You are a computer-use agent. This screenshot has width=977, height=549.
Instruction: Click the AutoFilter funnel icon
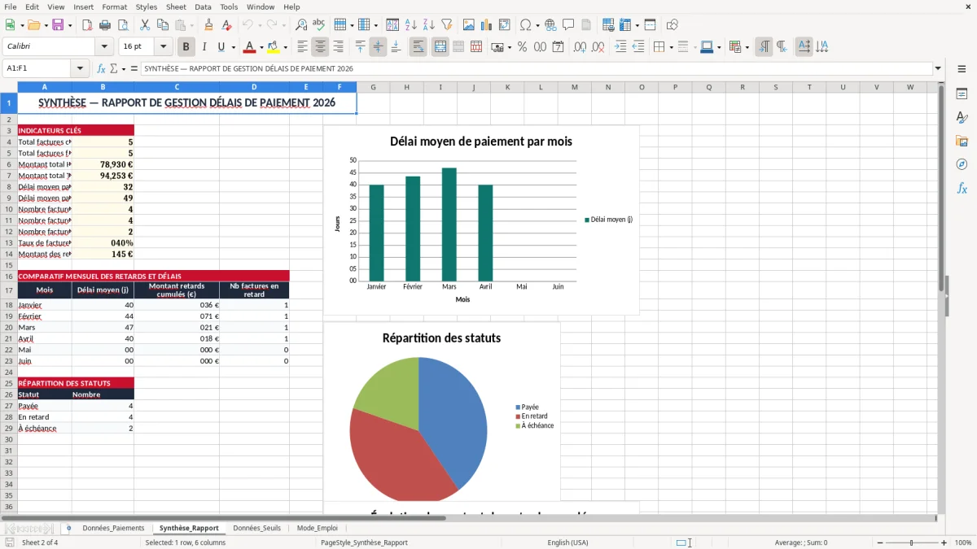point(446,25)
